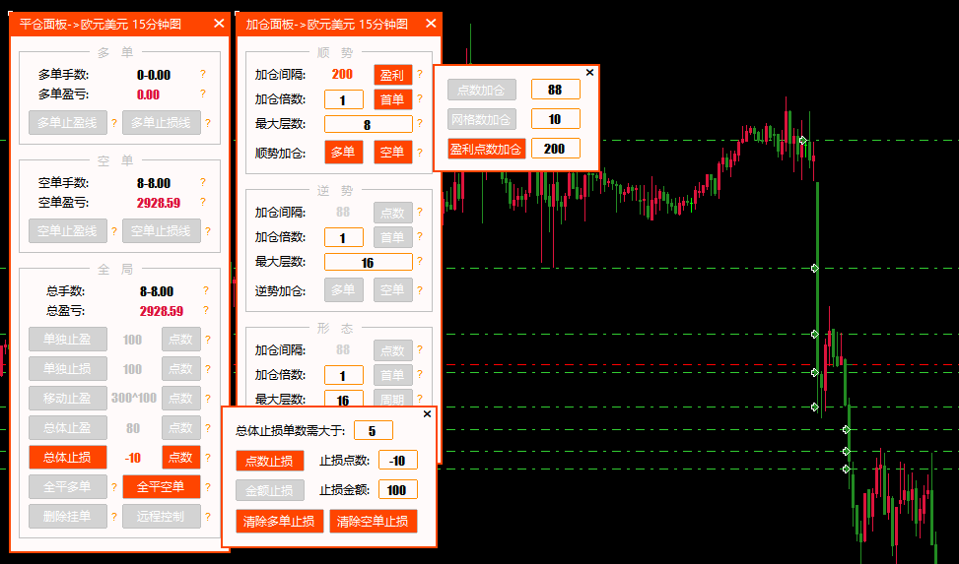This screenshot has width=959, height=564.
Task: Click the help icon beside 多单手数
Action: coord(203,74)
